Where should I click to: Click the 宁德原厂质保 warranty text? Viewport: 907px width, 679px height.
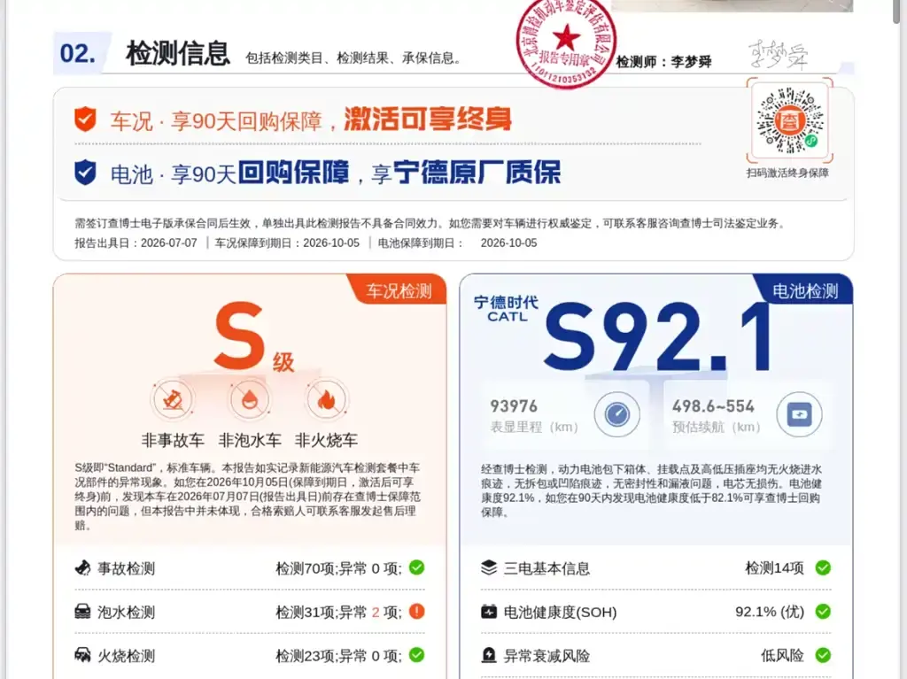click(x=477, y=173)
